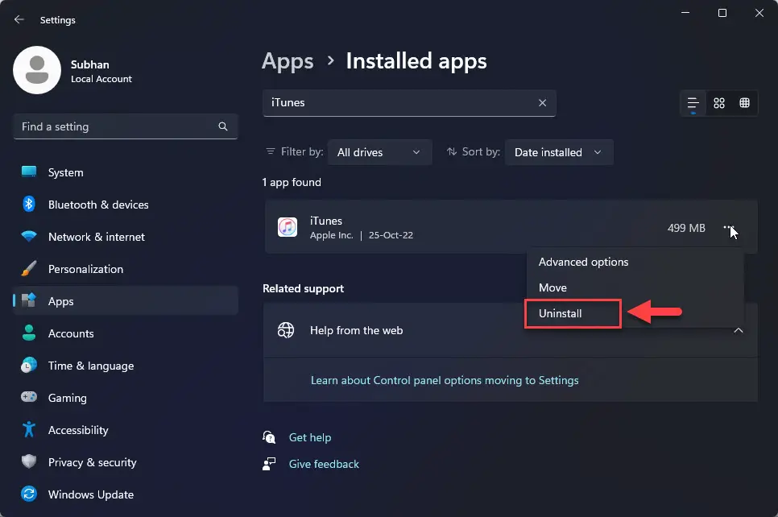Switch to table view layout
The image size is (778, 517).
[745, 103]
